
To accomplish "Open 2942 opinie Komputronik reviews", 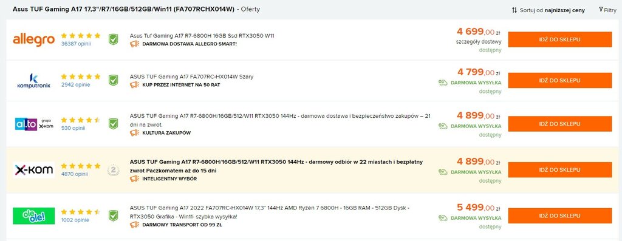I will [x=75, y=85].
